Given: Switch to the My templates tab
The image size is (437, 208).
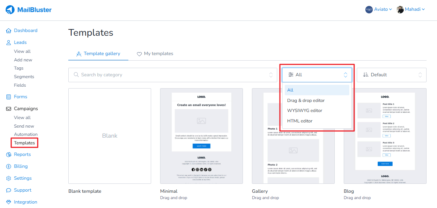Looking at the screenshot, I should [x=155, y=54].
